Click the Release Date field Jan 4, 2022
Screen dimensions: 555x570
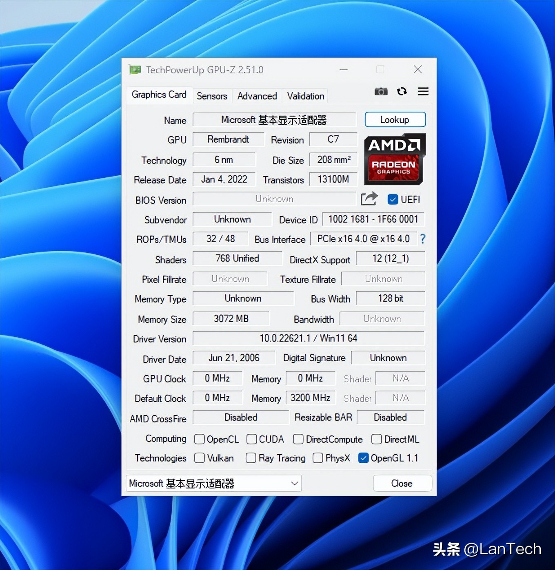point(224,179)
